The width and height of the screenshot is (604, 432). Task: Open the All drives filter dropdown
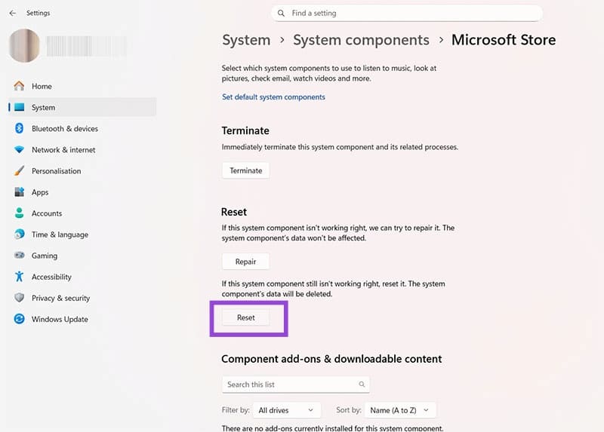[x=287, y=410]
